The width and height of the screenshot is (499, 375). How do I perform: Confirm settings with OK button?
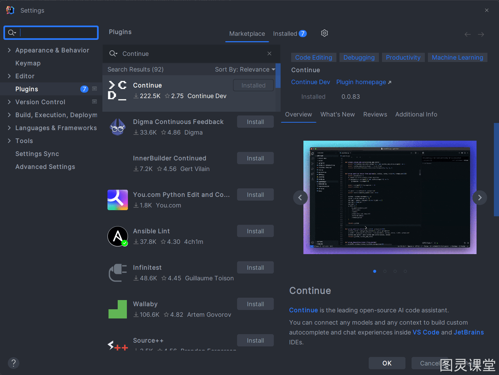[387, 363]
